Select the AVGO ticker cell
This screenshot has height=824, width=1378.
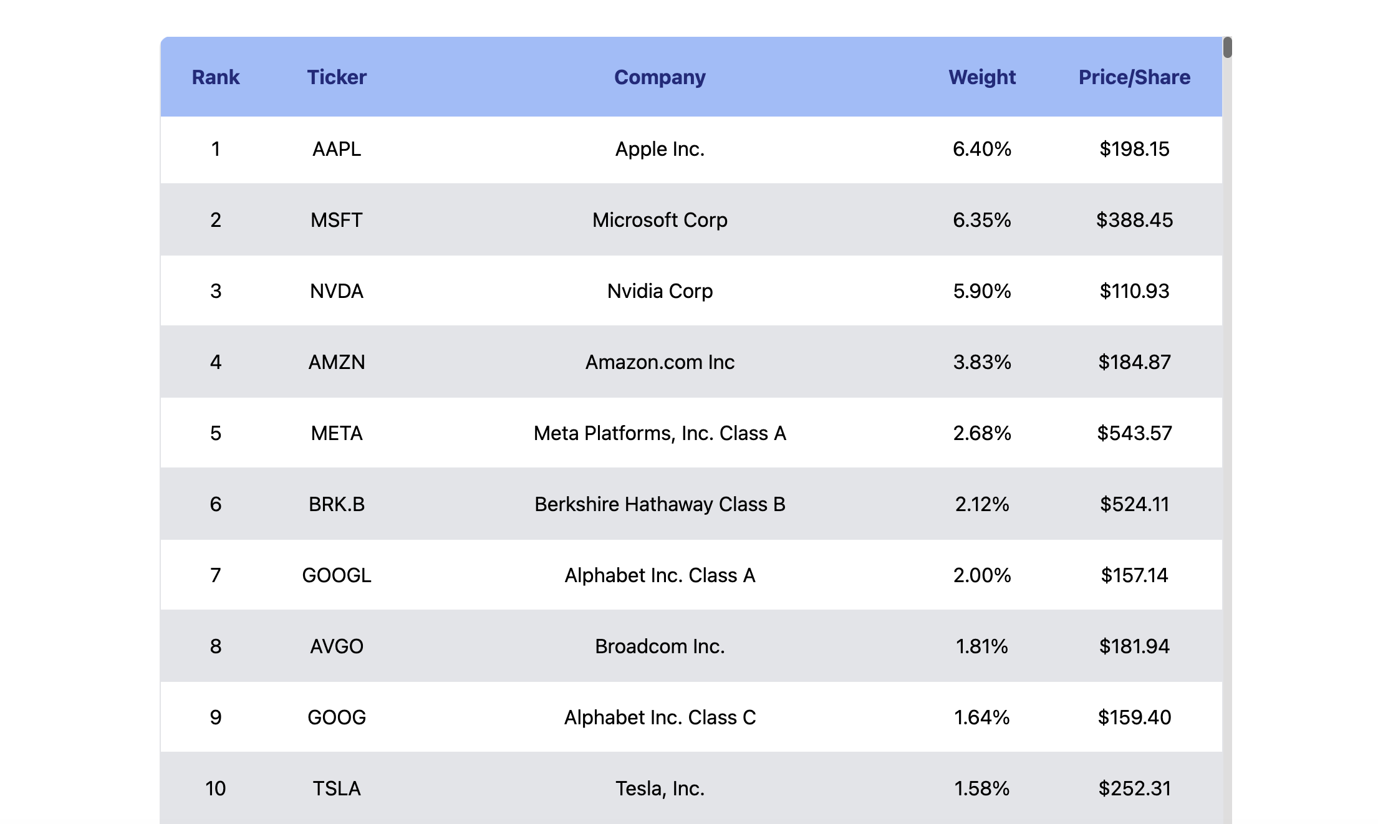337,646
